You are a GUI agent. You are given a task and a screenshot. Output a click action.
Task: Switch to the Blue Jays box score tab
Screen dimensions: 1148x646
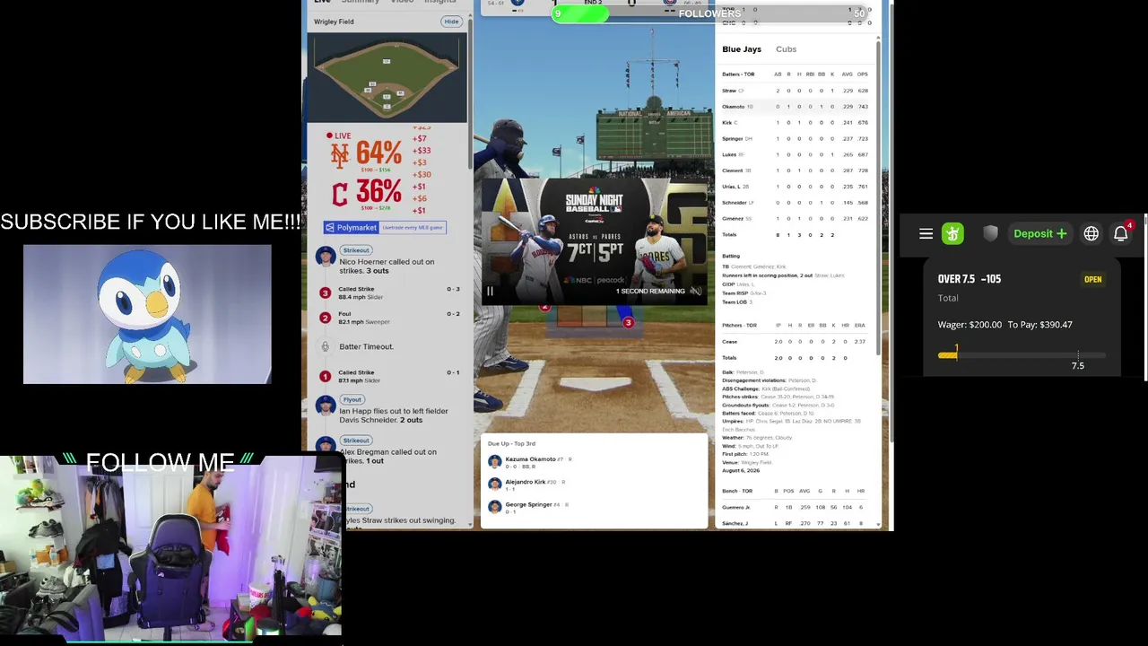tap(742, 49)
